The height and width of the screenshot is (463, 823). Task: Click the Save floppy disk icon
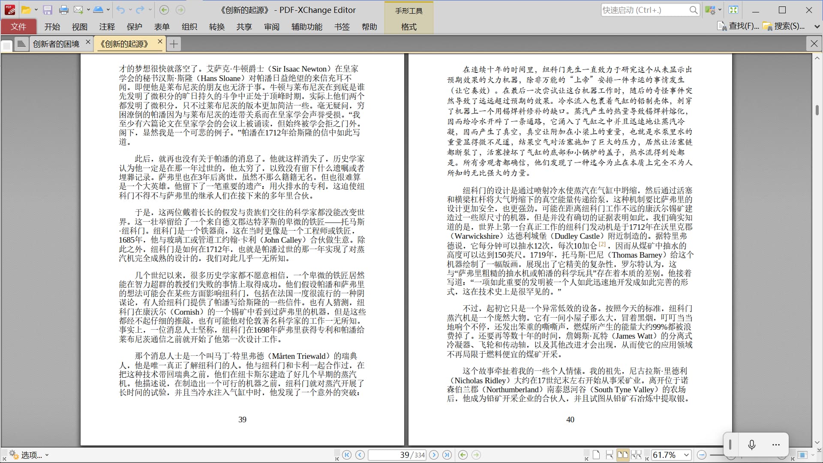point(48,10)
